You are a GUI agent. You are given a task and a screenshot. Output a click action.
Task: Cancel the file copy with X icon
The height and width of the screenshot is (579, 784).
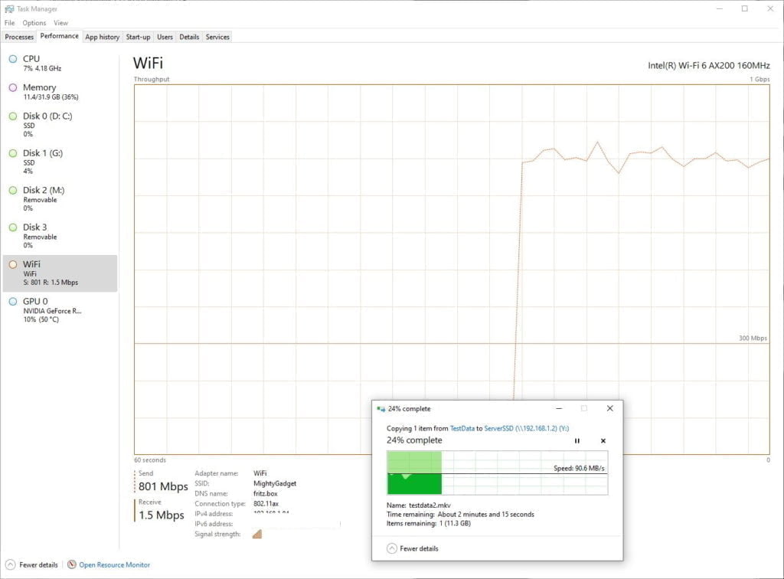[x=603, y=441]
